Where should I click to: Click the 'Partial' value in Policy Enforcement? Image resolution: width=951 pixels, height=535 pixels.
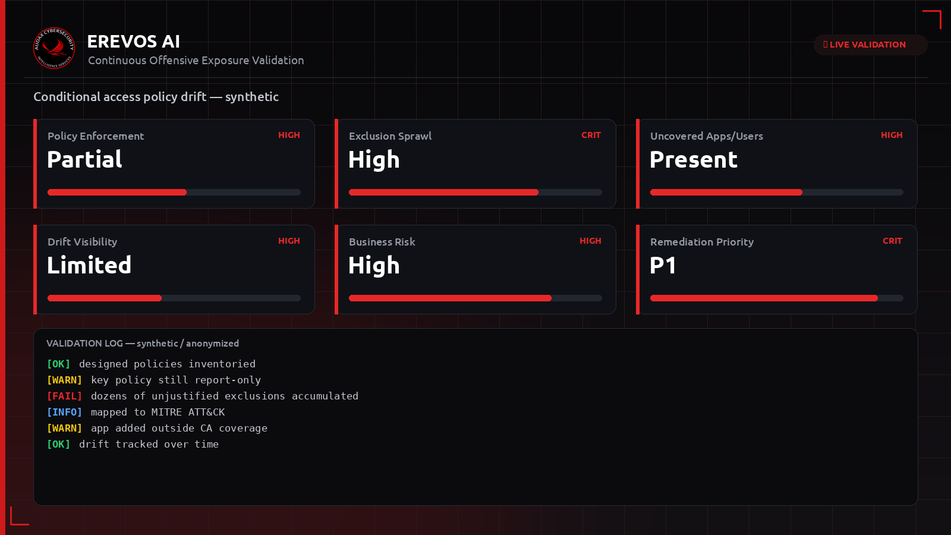click(x=84, y=159)
